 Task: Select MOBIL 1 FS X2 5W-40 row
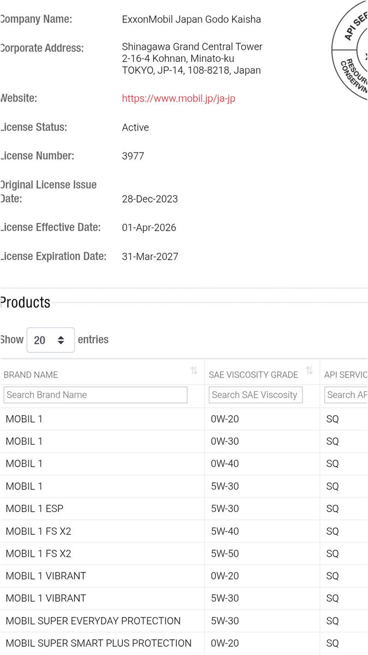[184, 532]
